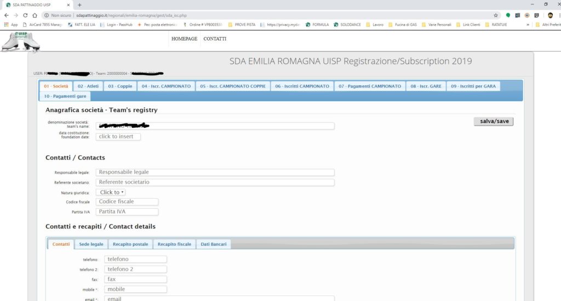Switch to the Recapito fiscale sub-tab
Viewport: 561px width, 301px height.
[174, 244]
